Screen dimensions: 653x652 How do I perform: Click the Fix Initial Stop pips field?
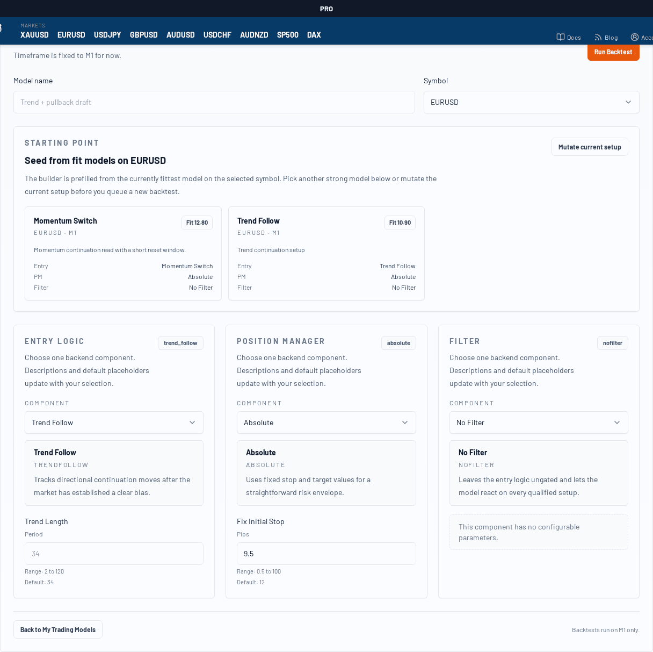pos(326,554)
